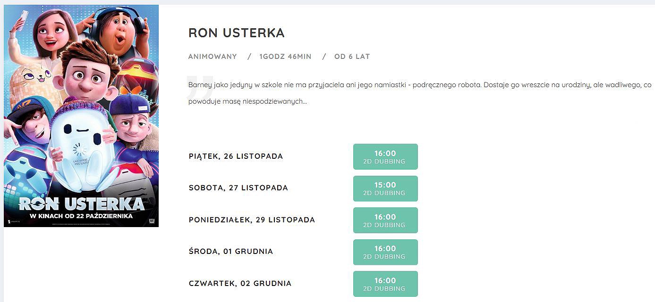Click the OD 6 LAT age rating
This screenshot has width=655, height=302.
point(352,57)
